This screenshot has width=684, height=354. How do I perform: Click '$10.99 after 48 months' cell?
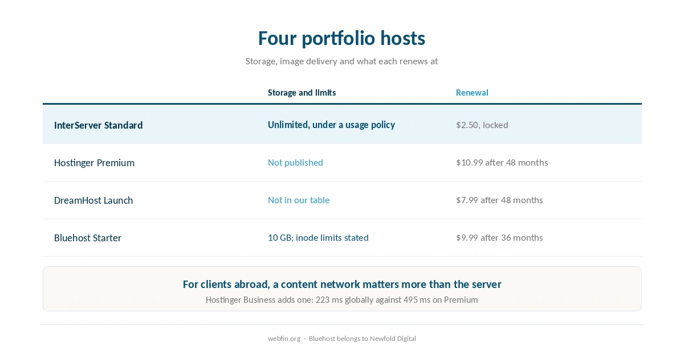(x=502, y=163)
